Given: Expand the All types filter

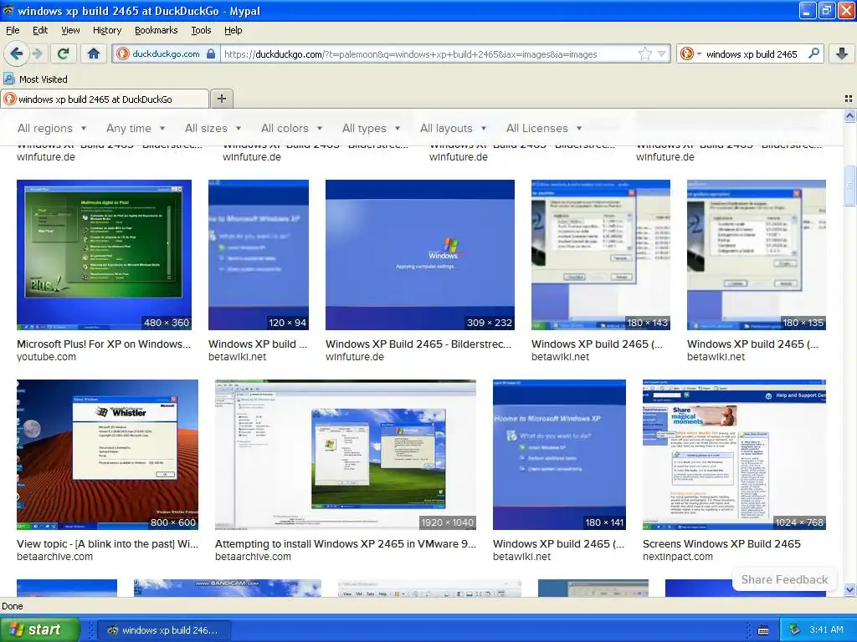Looking at the screenshot, I should (371, 128).
